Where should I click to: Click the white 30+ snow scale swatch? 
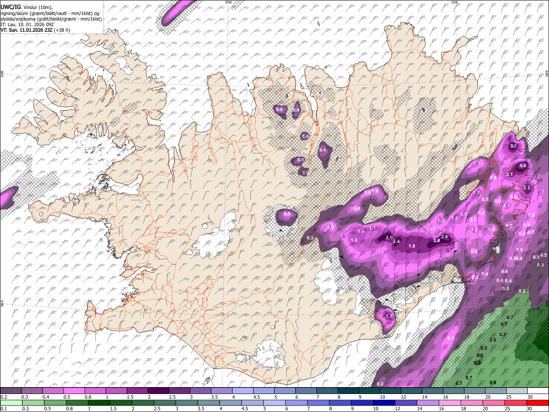tap(537, 391)
